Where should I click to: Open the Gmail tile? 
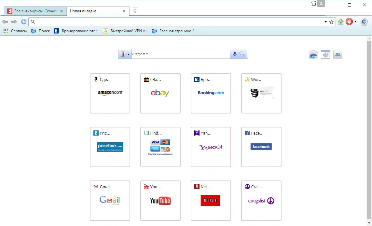(110, 201)
